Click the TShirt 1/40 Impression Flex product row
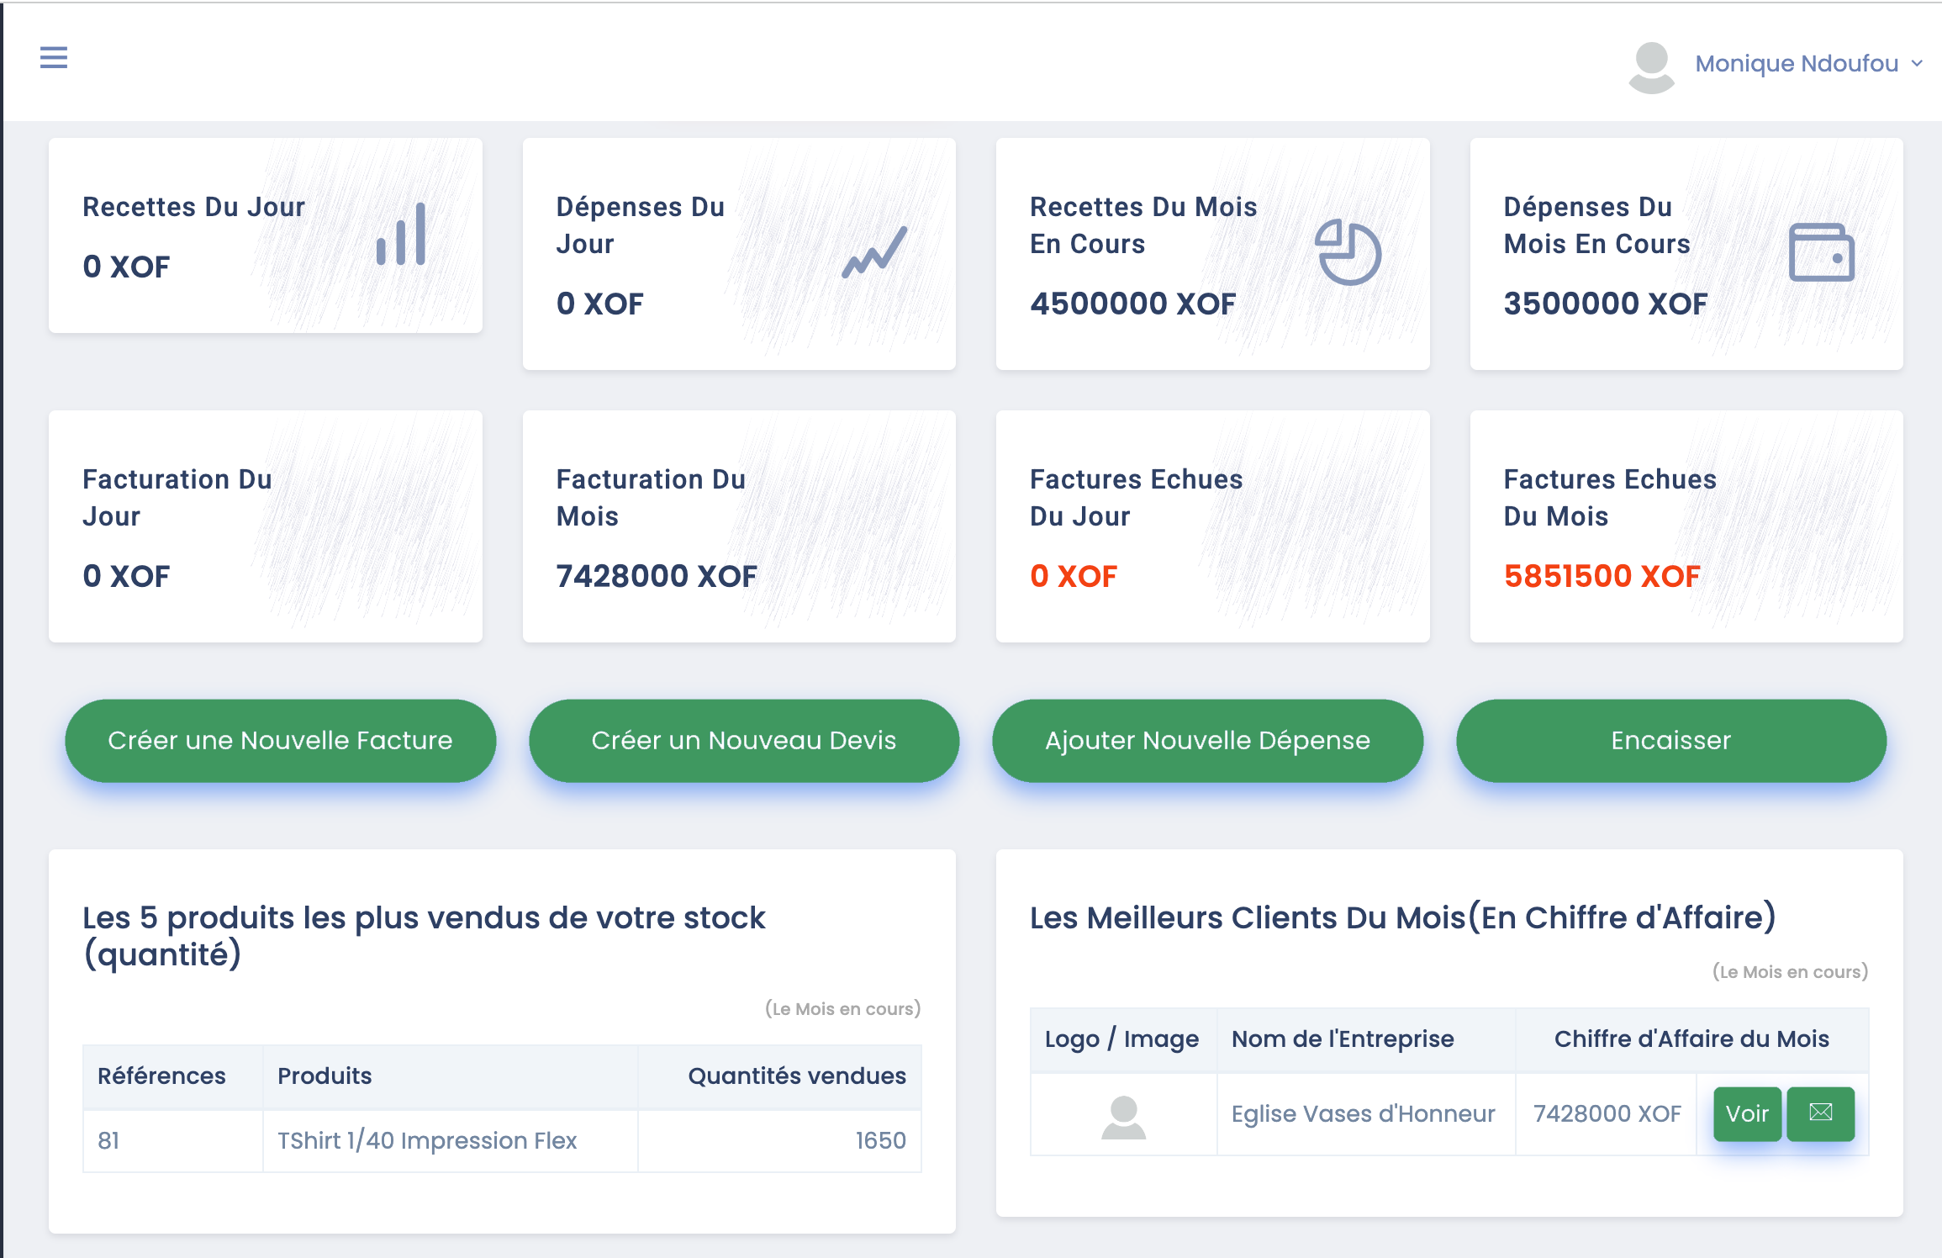This screenshot has width=1942, height=1258. 427,1141
